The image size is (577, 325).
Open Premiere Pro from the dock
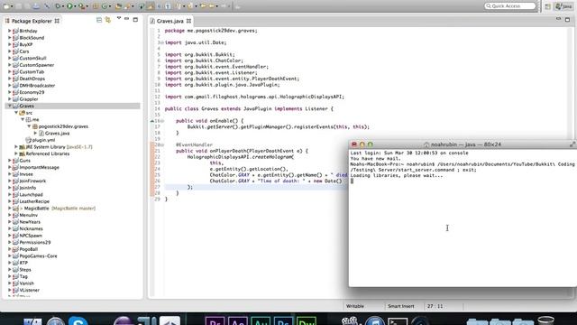(215, 321)
